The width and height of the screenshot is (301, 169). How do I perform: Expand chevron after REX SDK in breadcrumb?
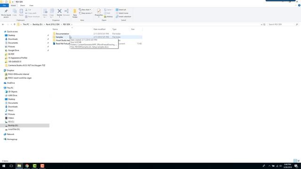pyautogui.click(x=72, y=24)
